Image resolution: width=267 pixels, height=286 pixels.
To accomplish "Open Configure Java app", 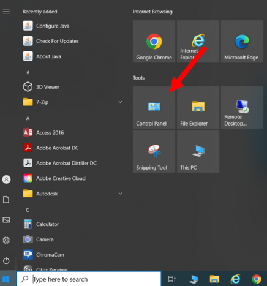I will (x=72, y=26).
